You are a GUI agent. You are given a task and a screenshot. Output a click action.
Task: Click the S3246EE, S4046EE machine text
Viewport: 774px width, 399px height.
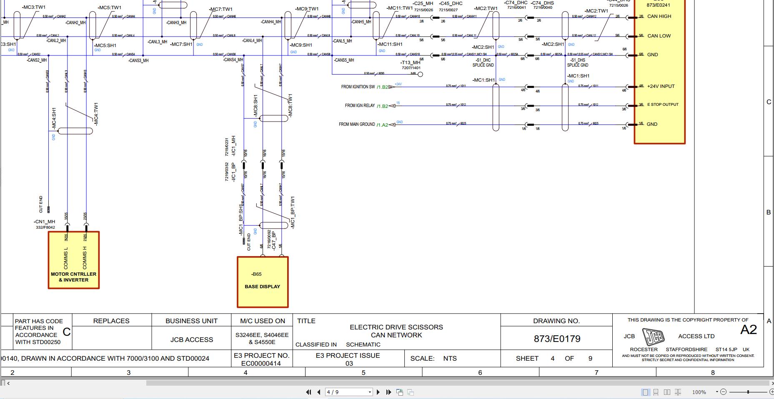click(x=262, y=335)
